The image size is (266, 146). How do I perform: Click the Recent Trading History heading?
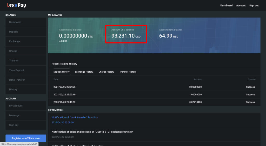tap(64, 64)
